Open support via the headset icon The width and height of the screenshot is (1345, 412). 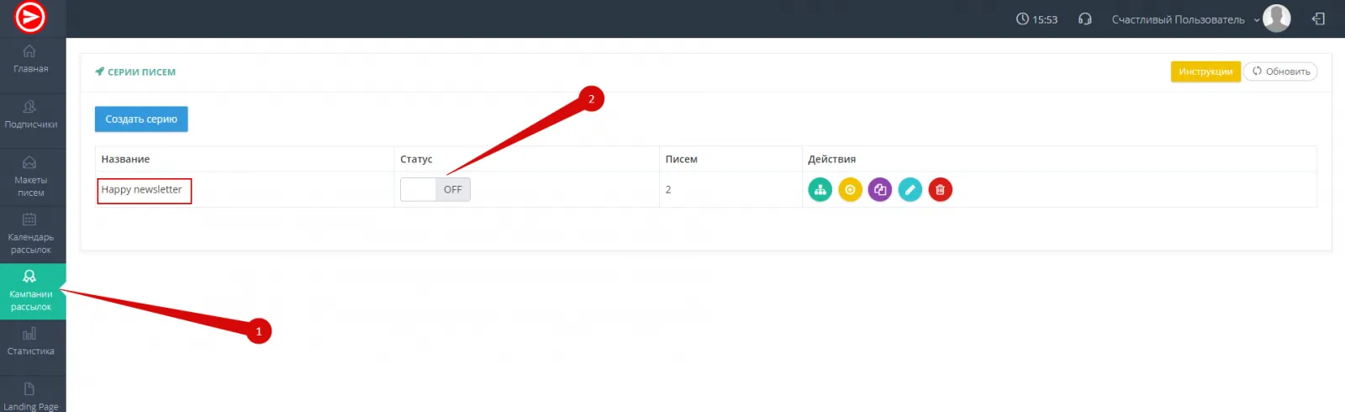(1084, 19)
